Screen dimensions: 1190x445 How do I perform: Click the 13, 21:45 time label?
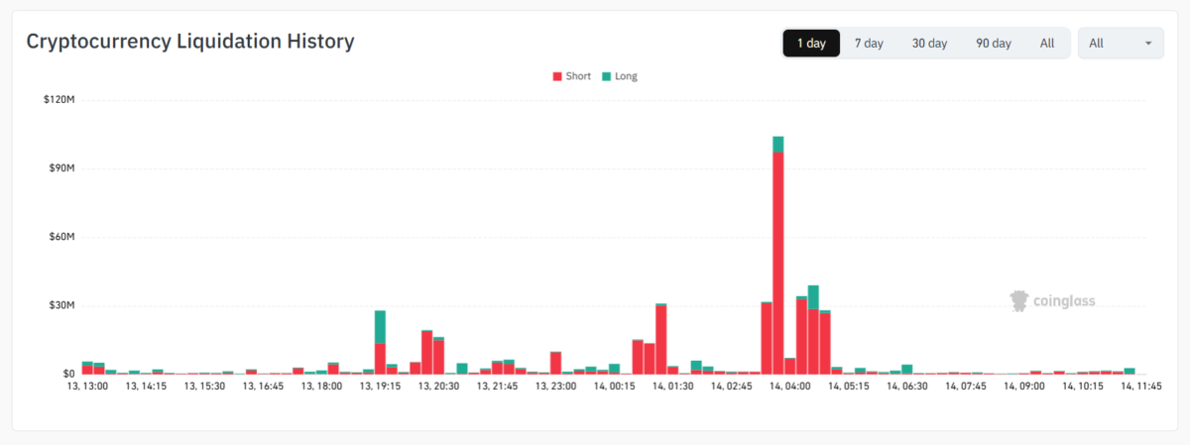click(x=497, y=388)
